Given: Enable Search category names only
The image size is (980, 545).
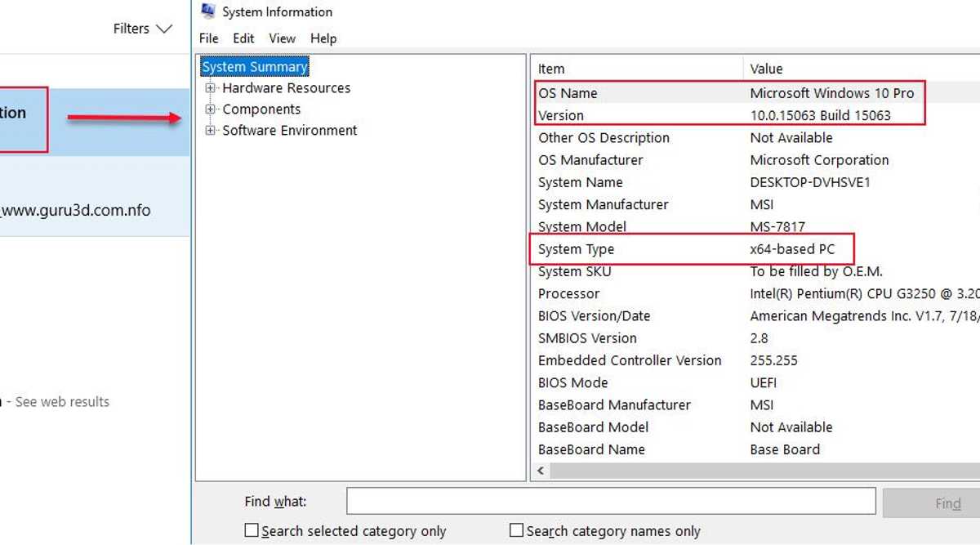Looking at the screenshot, I should point(516,529).
